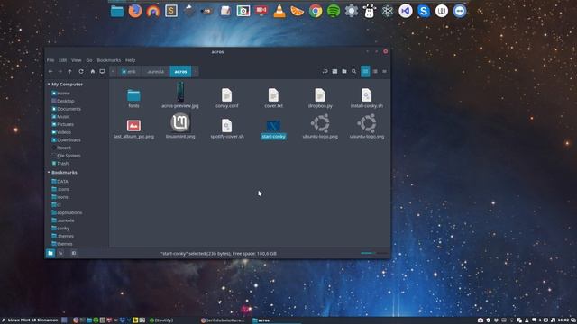
Task: Open the Edit menu
Action: (63, 60)
